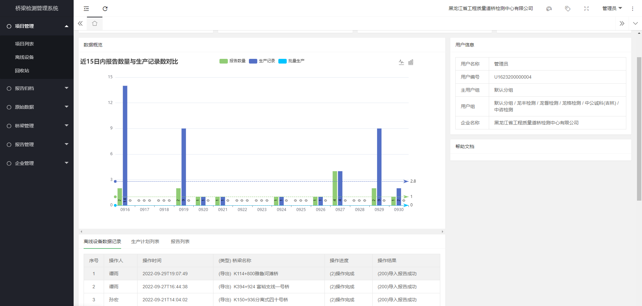Image resolution: width=642 pixels, height=306 pixels.
Task: Collapse the sidebar with the menu-fold icon
Action: point(86,9)
